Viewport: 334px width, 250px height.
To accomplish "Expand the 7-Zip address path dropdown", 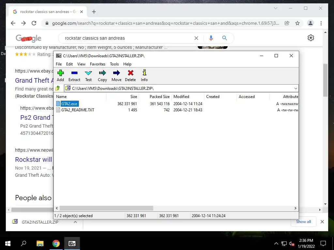I will [x=296, y=89].
